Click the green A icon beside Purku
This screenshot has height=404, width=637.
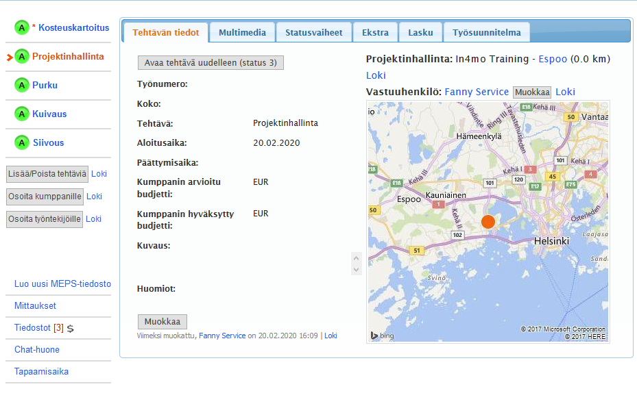(22, 86)
